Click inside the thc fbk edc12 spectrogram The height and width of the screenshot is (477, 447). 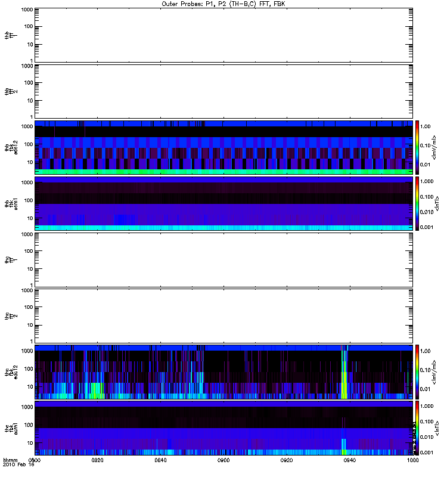(223, 372)
